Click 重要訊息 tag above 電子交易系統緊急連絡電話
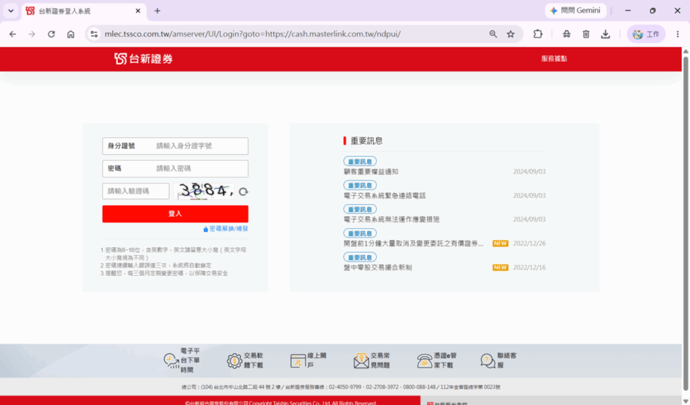The image size is (690, 405). coord(360,186)
